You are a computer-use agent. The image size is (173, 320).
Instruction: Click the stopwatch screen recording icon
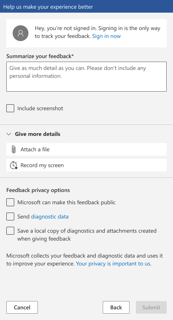14,165
